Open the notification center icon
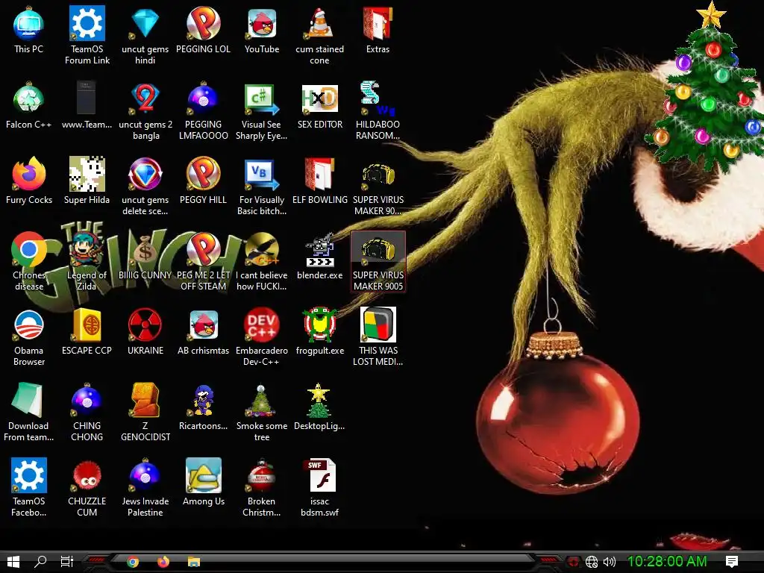The width and height of the screenshot is (764, 573). [732, 562]
